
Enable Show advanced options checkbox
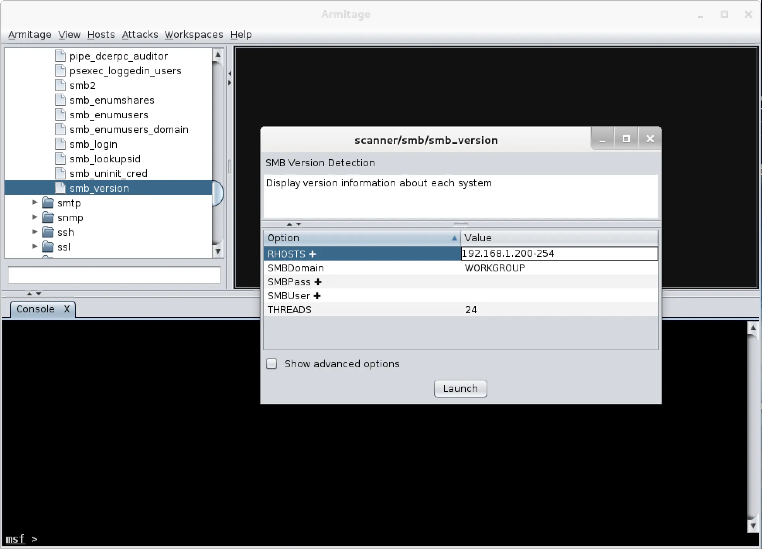coord(272,364)
